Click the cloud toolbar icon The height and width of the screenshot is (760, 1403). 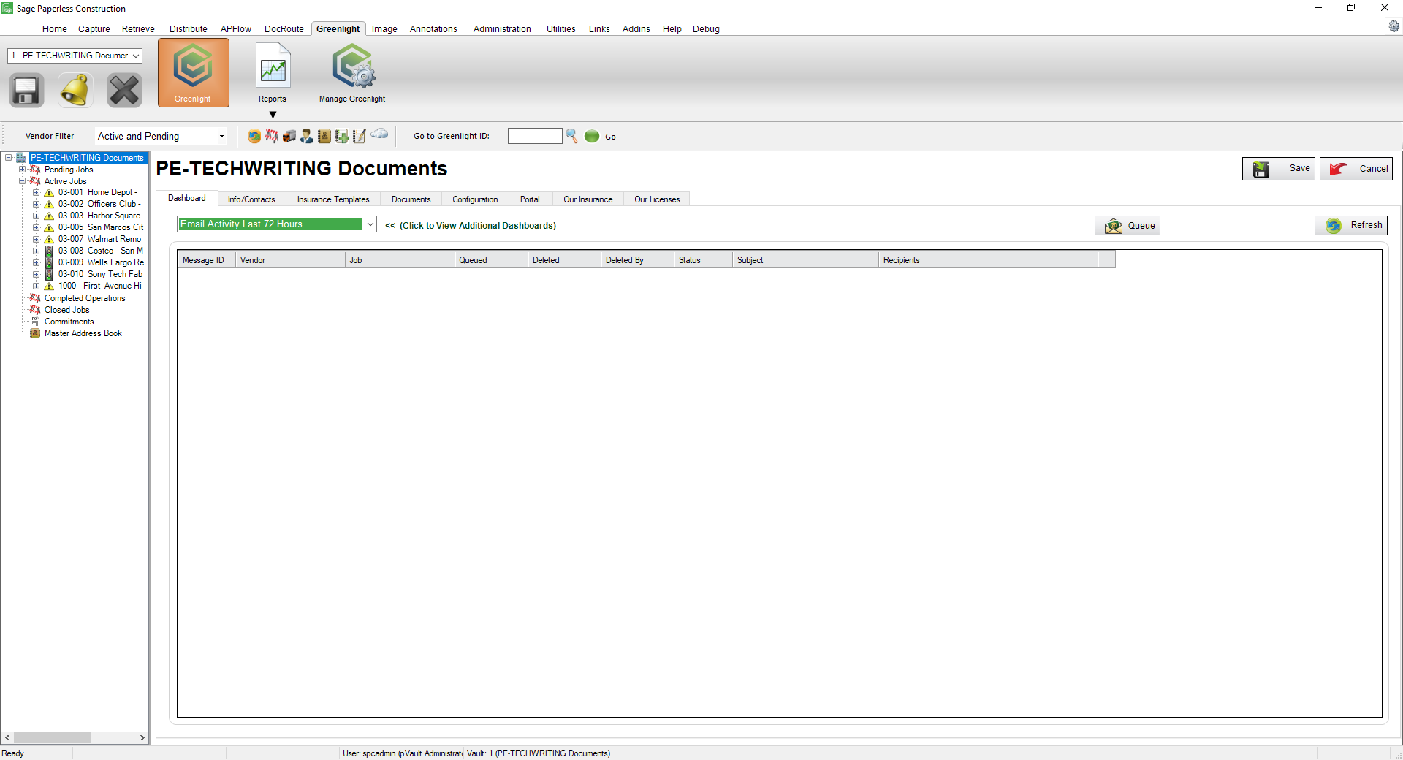pos(379,134)
